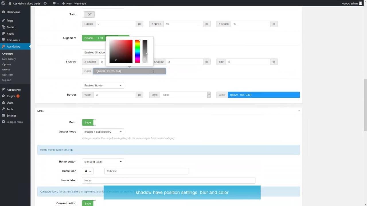Click the Media sidebar icon
The image size is (367, 206).
[3, 27]
